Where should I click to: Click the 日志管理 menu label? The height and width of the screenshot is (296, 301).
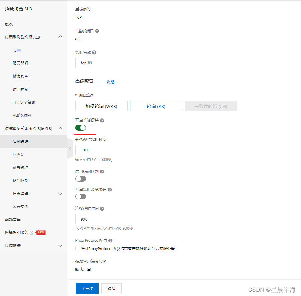pos(21,194)
